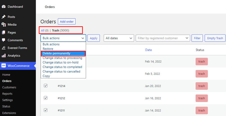This screenshot has height=116, width=226.
Task: Open Dashboard from the sidebar
Action: (15, 7)
